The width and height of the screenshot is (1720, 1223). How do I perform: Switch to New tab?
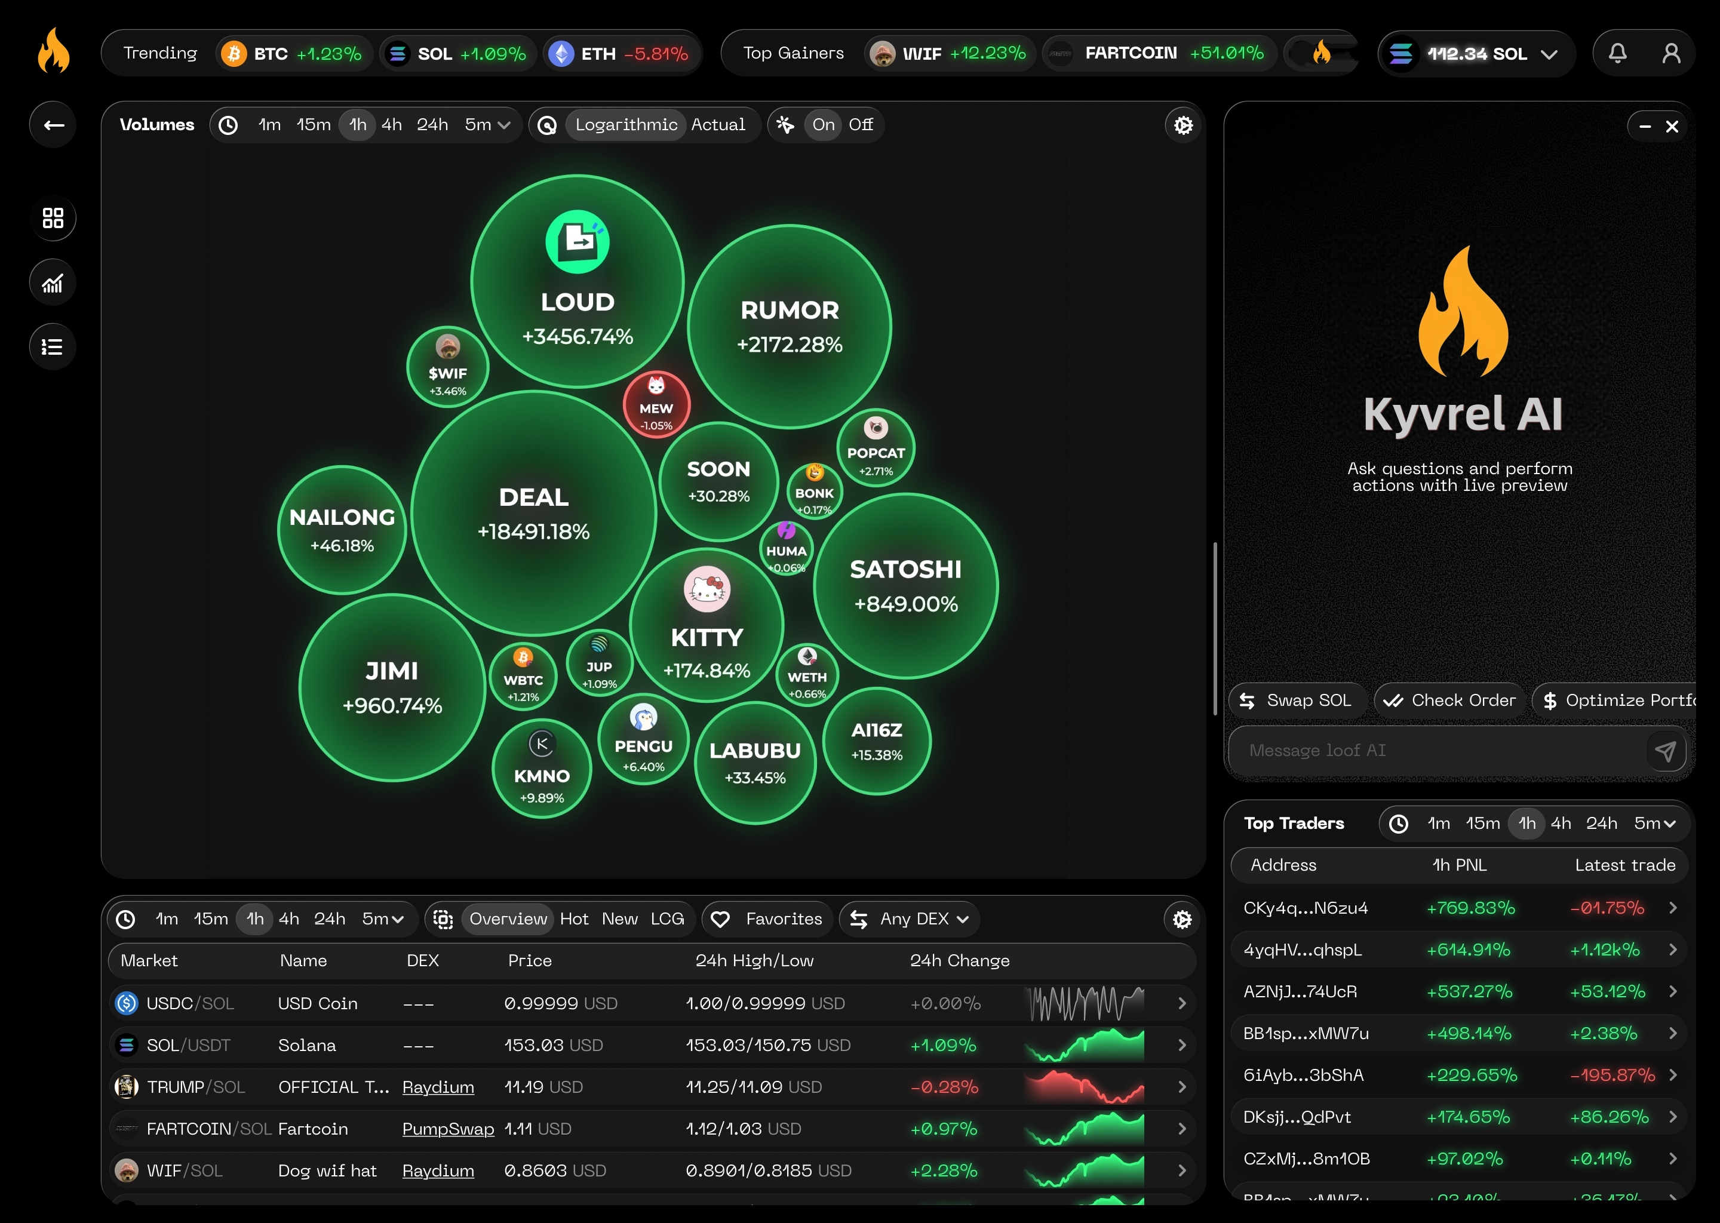[620, 919]
